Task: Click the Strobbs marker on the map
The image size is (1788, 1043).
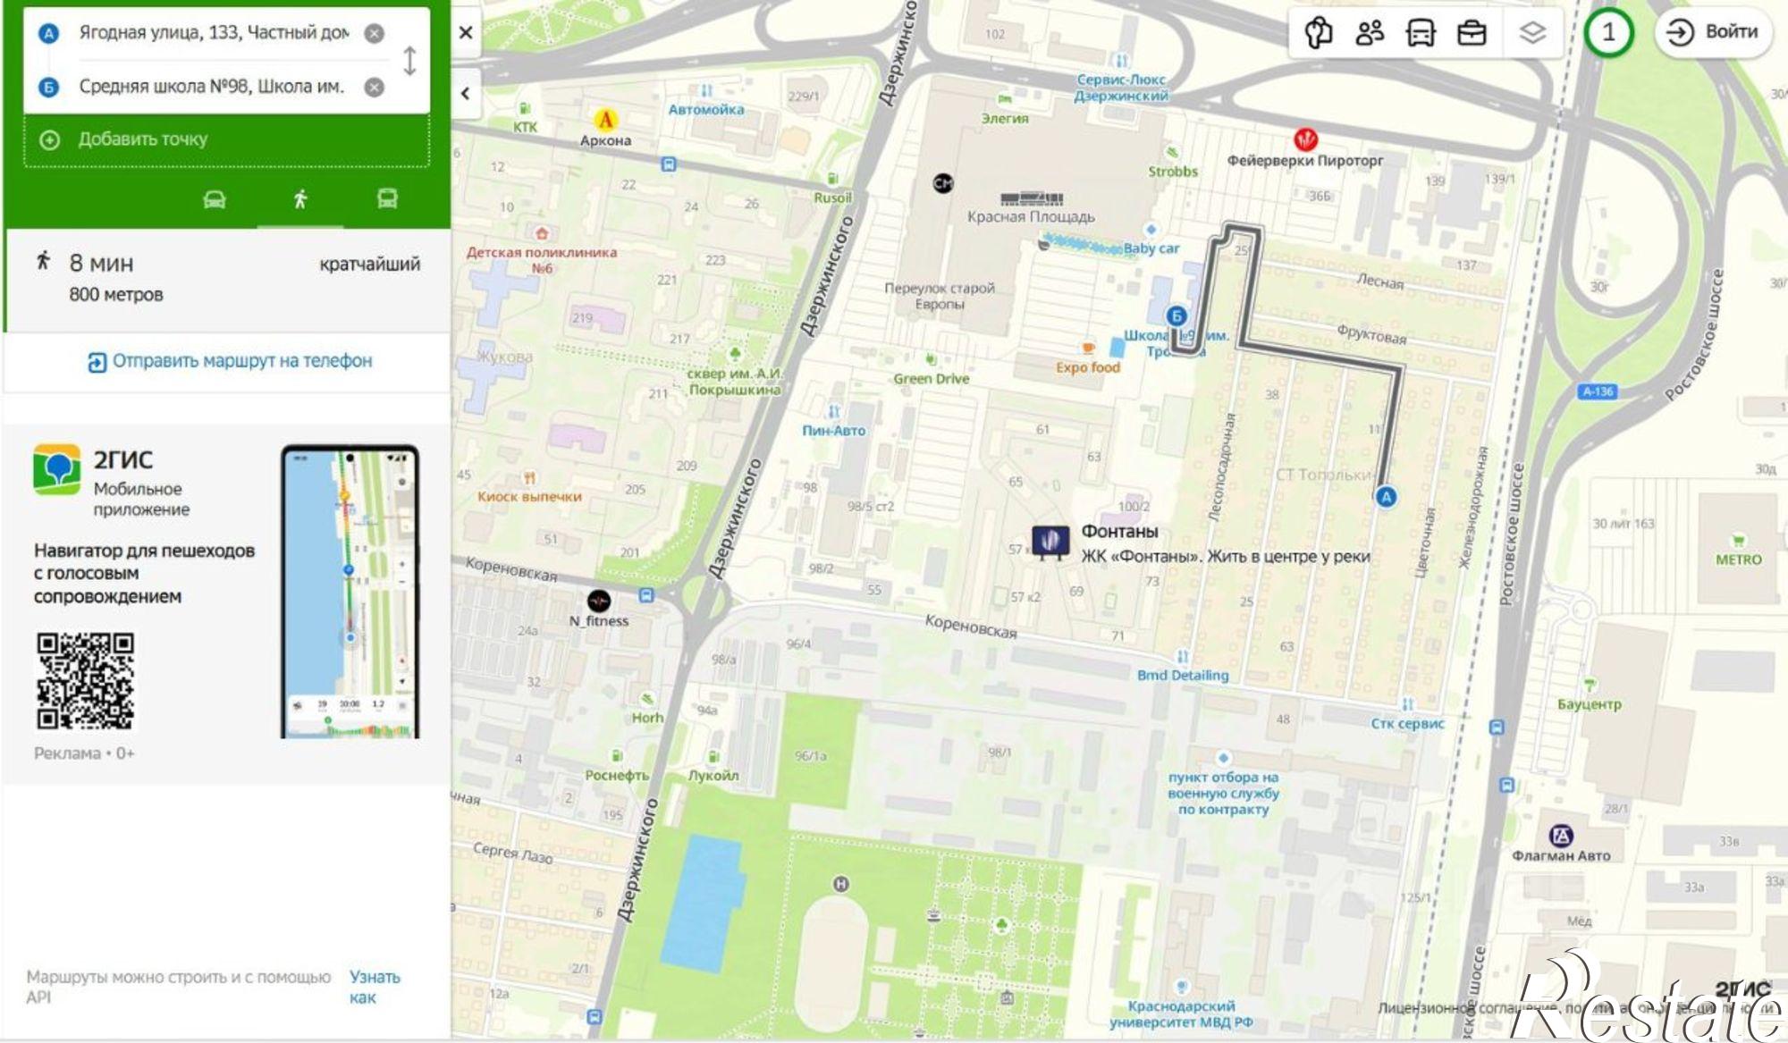Action: pos(1172,152)
